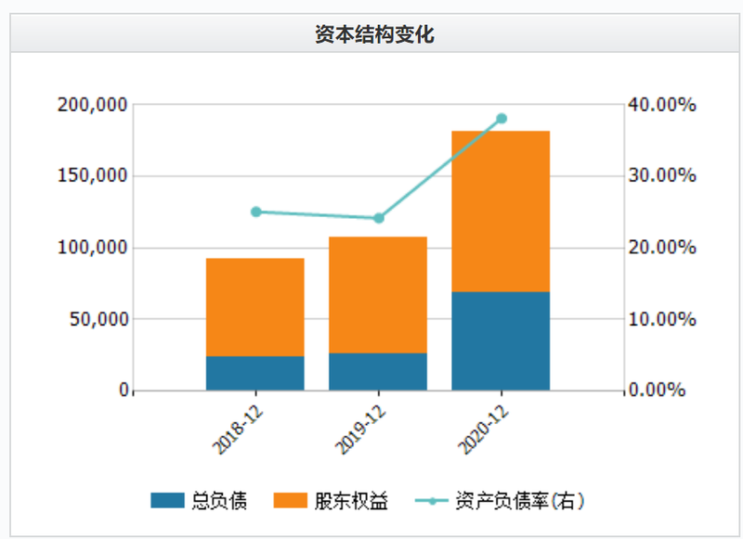Toggle the 股东权益 legend label
This screenshot has height=539, width=743.
(351, 501)
